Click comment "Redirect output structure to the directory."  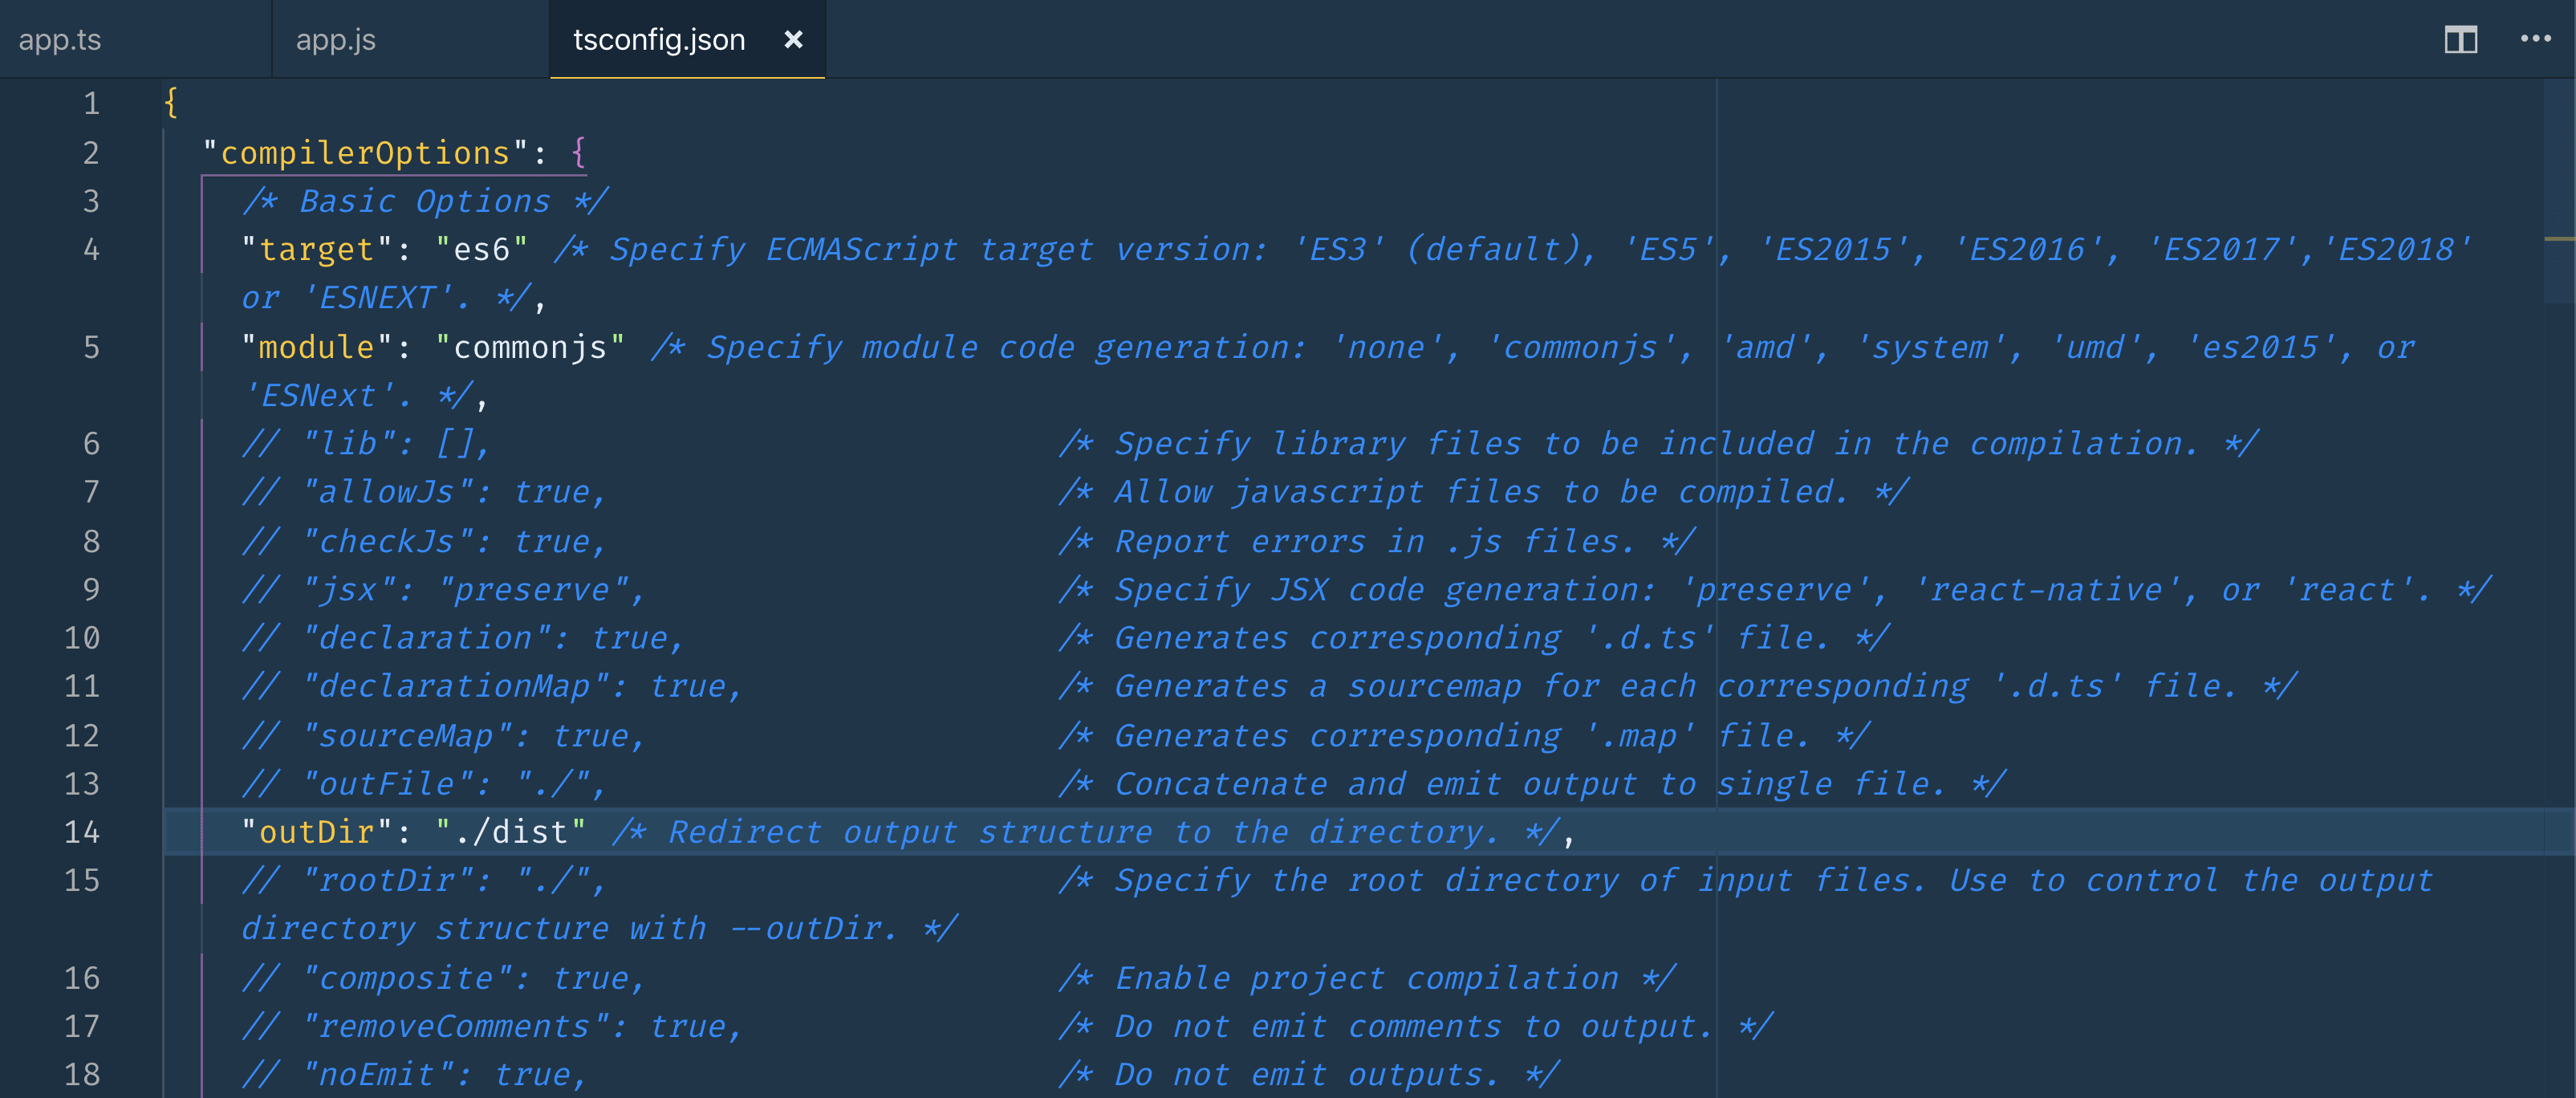pyautogui.click(x=1086, y=832)
